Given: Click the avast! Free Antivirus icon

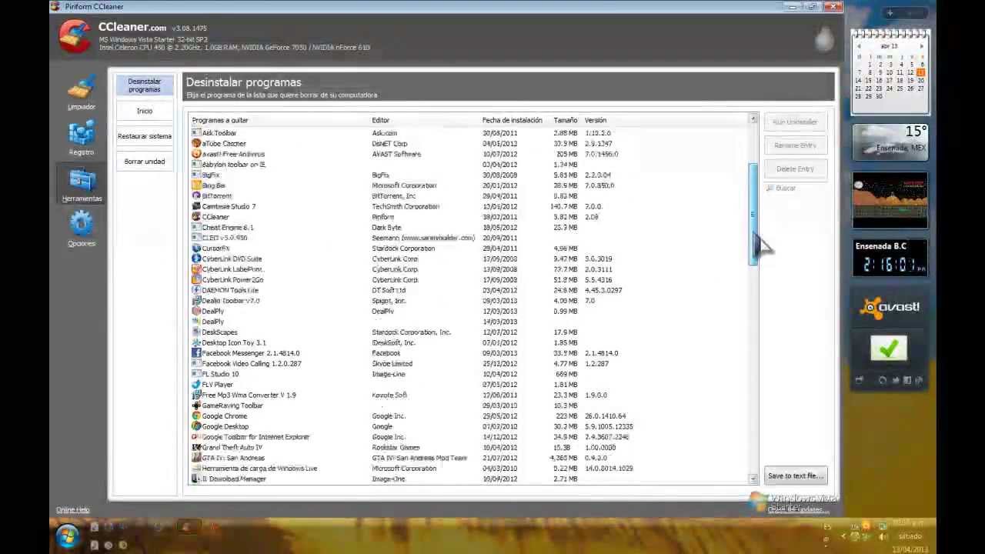Looking at the screenshot, I should tap(196, 154).
